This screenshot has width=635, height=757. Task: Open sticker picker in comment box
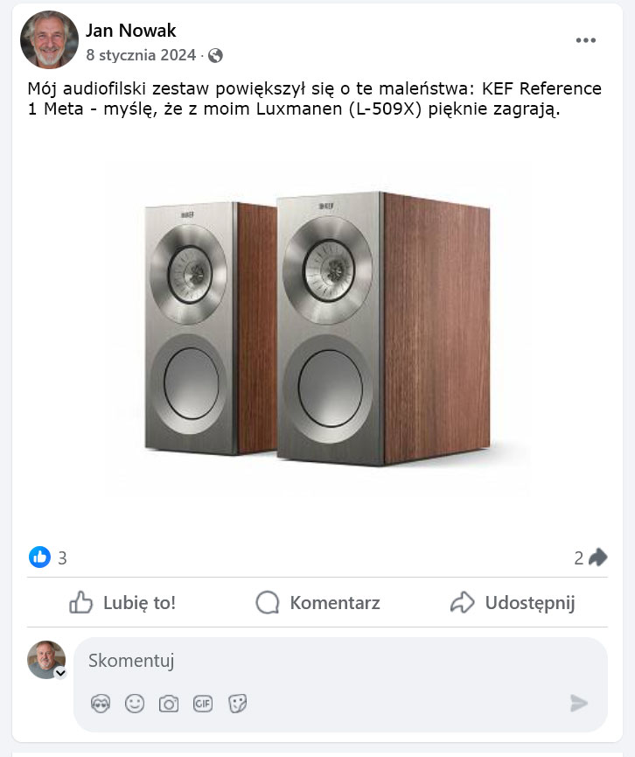tap(237, 704)
